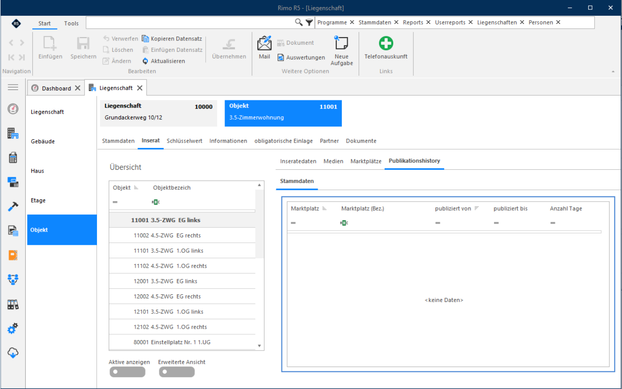Remove the Stammdaten search tag

396,22
